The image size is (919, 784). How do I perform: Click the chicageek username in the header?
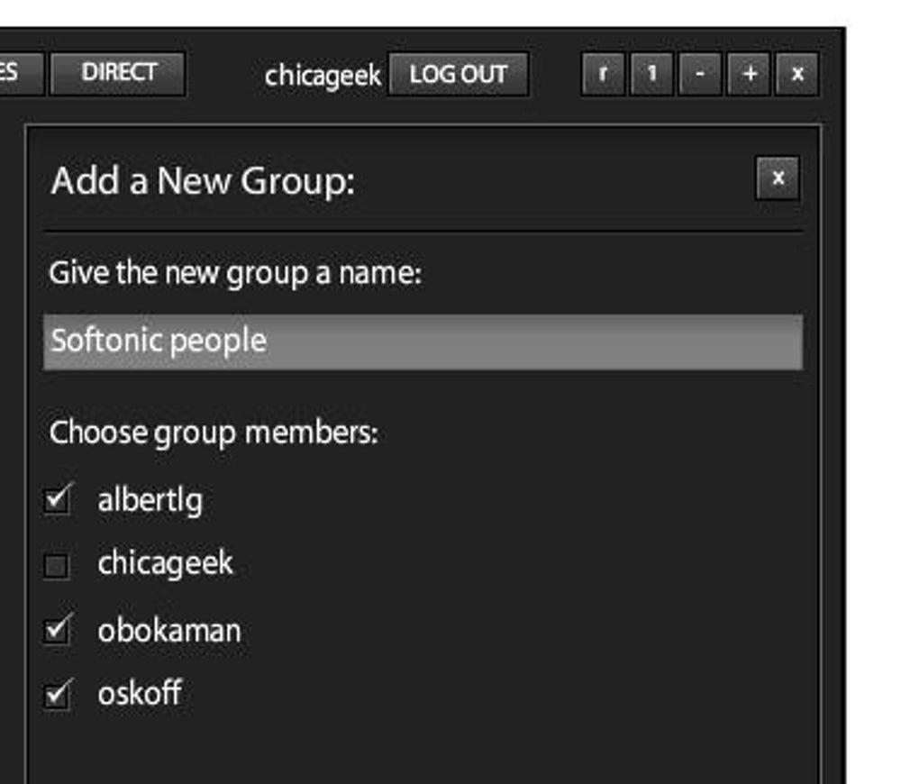tap(323, 76)
